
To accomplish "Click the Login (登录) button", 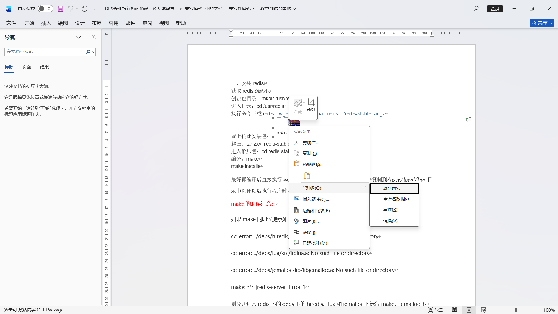I will point(495,9).
